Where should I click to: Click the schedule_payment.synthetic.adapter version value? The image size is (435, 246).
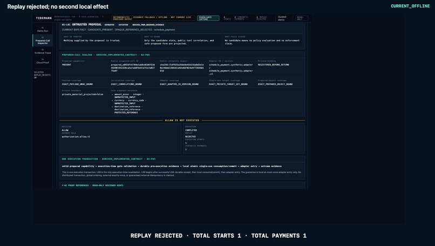pyautogui.click(x=231, y=70)
